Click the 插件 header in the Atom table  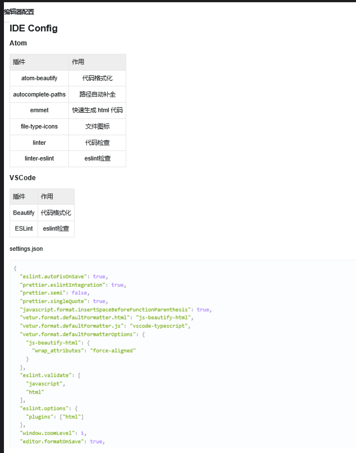click(39, 62)
